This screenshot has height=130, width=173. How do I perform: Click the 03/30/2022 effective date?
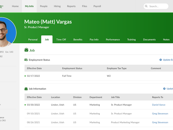(33, 105)
